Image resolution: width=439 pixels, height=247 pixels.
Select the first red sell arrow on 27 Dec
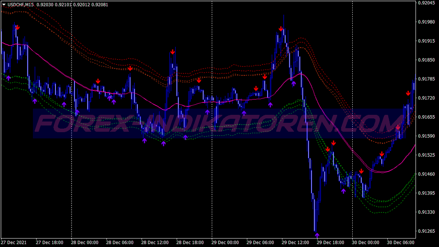pos(18,28)
